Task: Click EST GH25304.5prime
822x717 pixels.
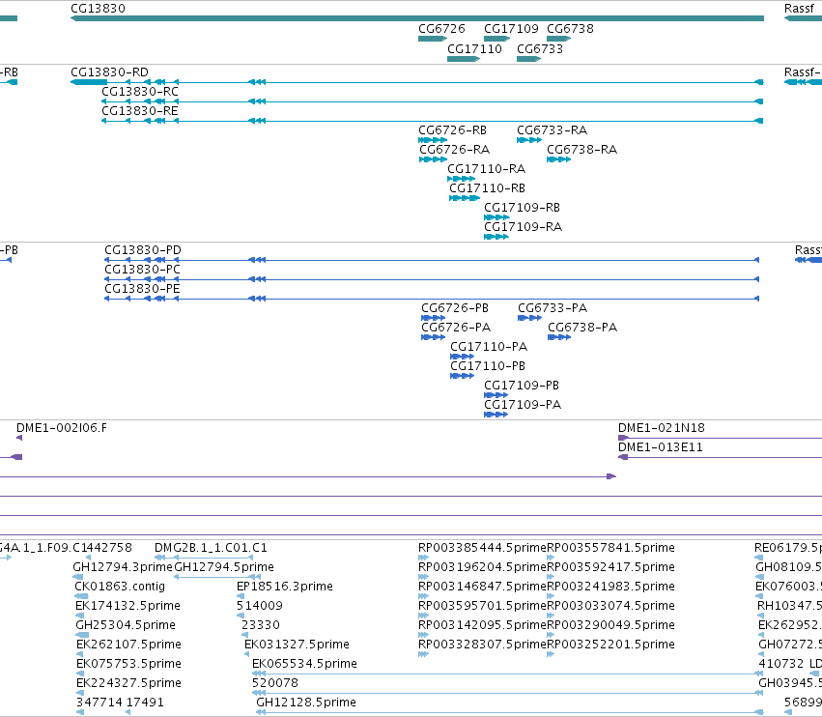Action: point(82,635)
